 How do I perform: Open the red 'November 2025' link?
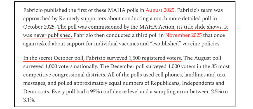tap(184, 35)
